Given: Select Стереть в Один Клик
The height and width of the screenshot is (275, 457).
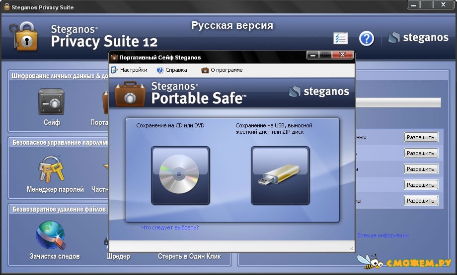Looking at the screenshot, I should point(189,256).
